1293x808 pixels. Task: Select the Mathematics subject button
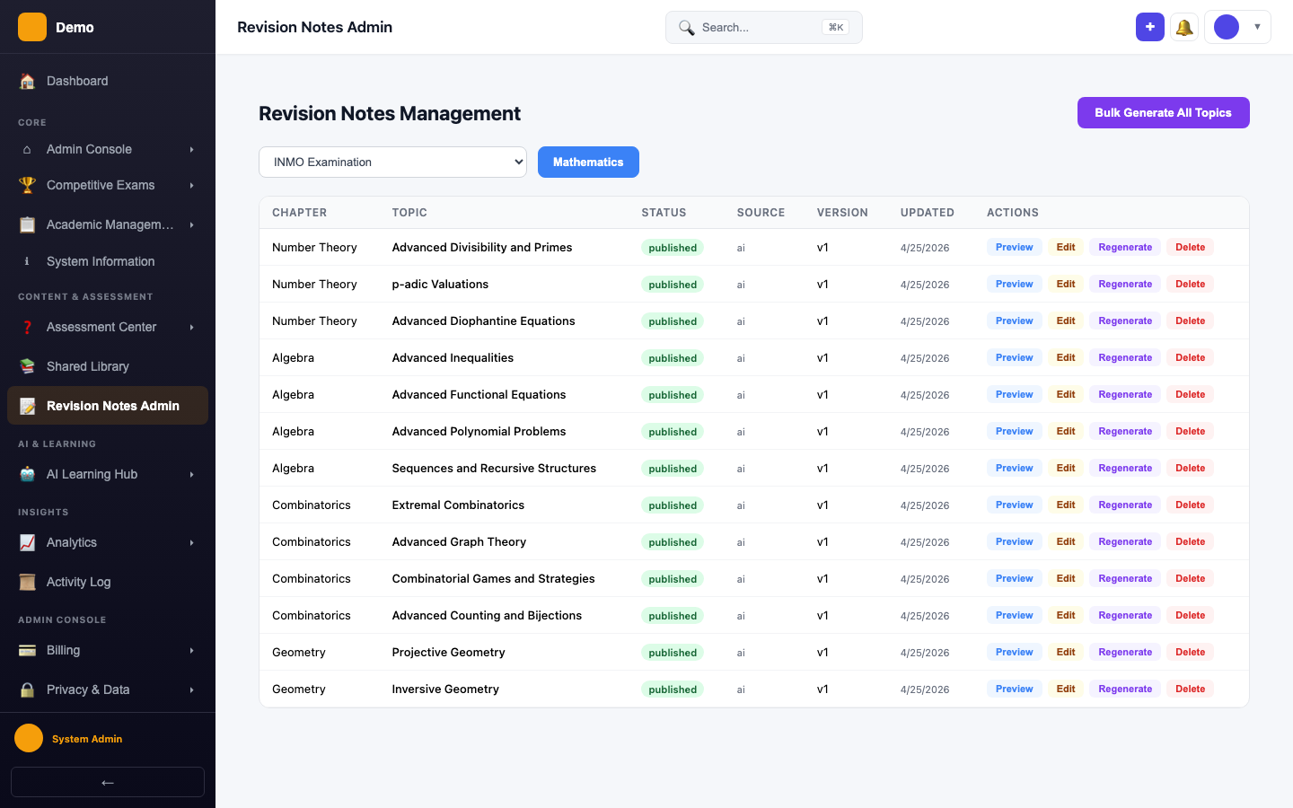pos(588,162)
